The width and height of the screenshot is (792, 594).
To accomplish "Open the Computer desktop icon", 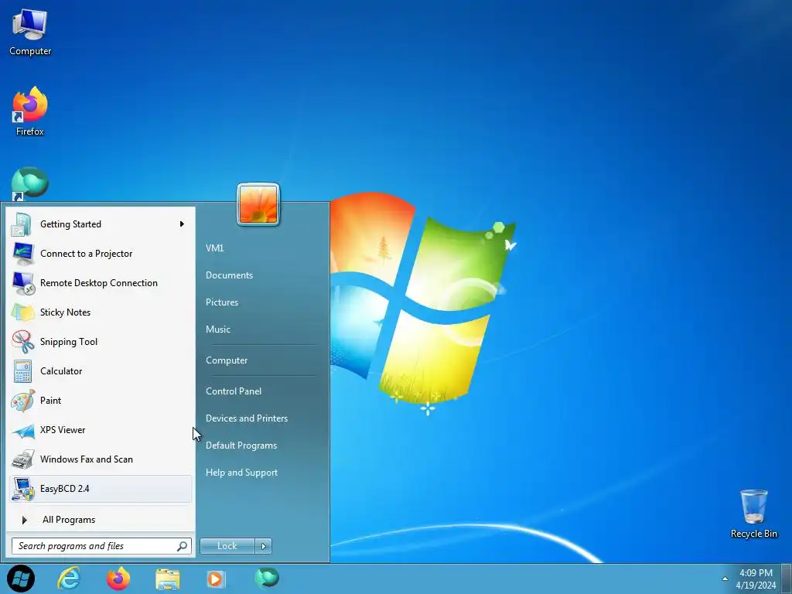I will pos(30,32).
